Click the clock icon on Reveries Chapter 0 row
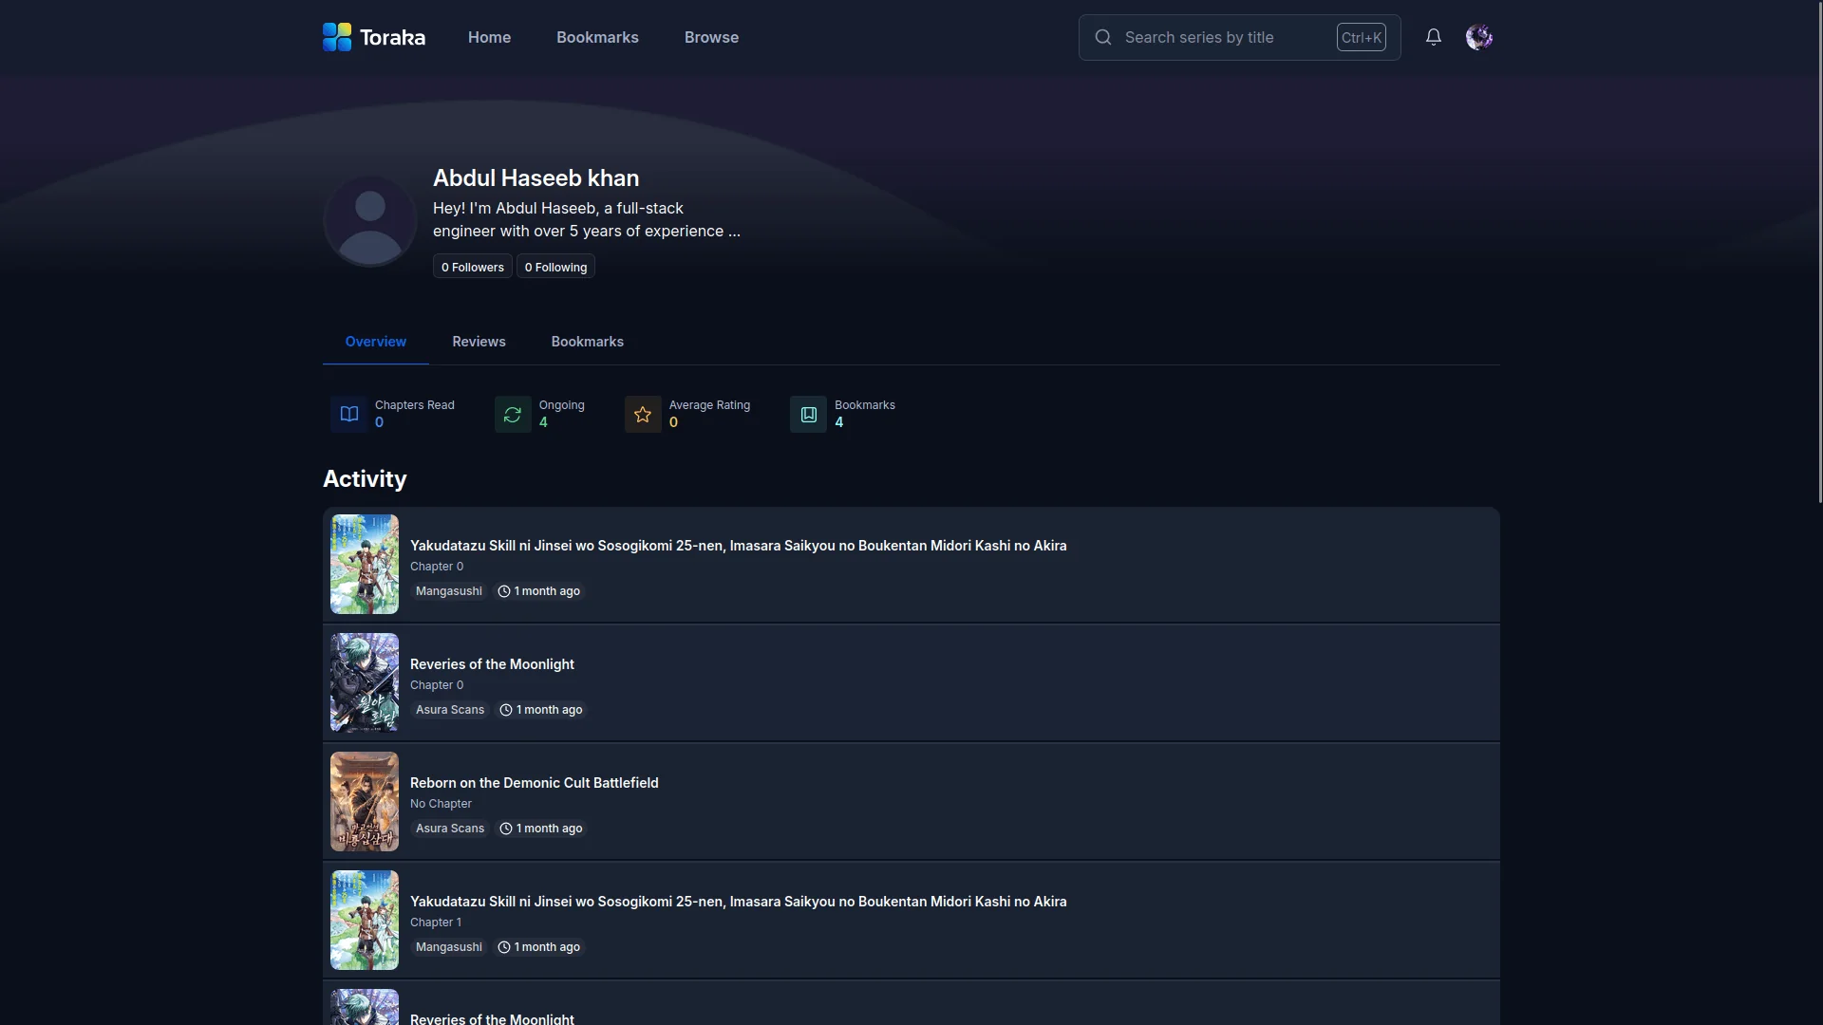Screen dimensions: 1823x1025 tap(506, 710)
